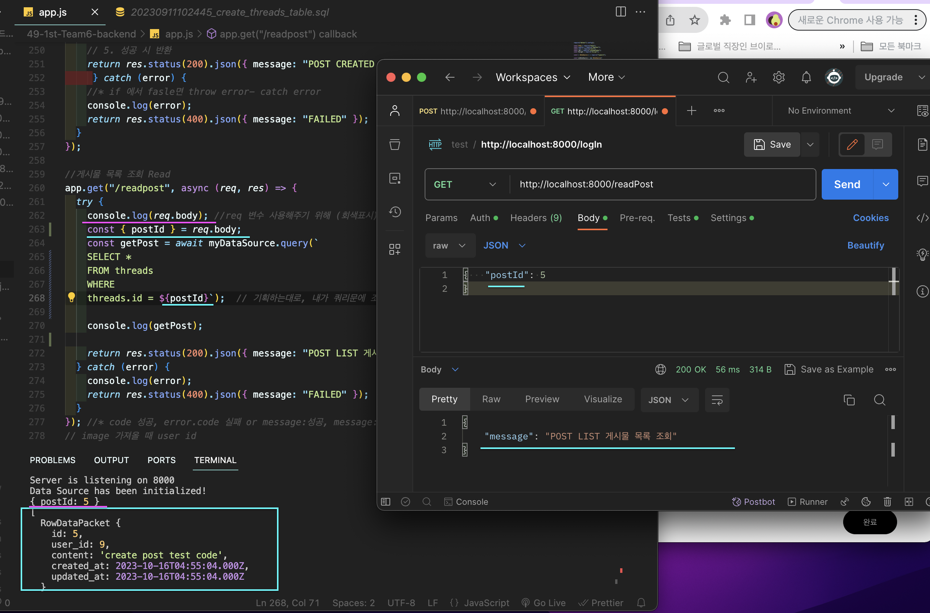The width and height of the screenshot is (930, 613).
Task: Toggle the Postman sidebar layout icon
Action: coord(386,502)
